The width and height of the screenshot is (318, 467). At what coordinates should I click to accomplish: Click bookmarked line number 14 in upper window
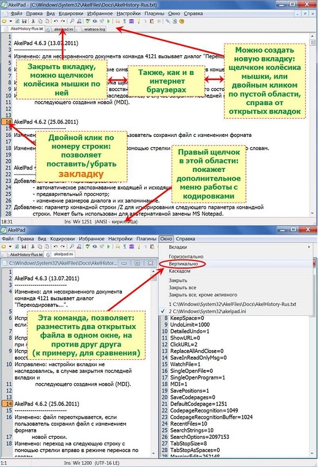tap(7, 122)
